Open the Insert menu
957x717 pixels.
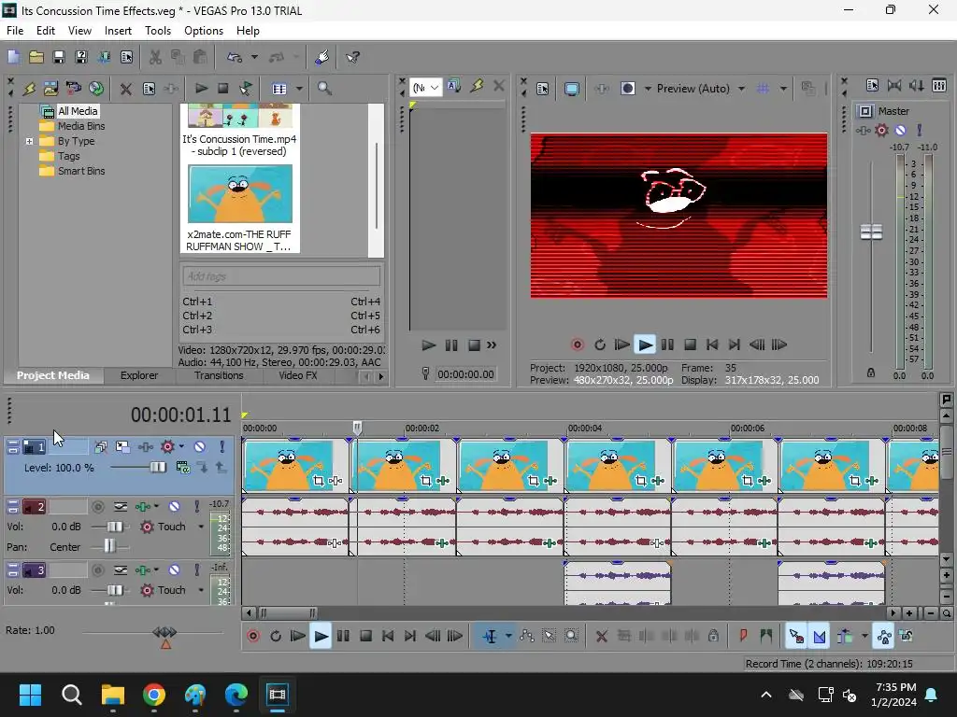point(118,31)
